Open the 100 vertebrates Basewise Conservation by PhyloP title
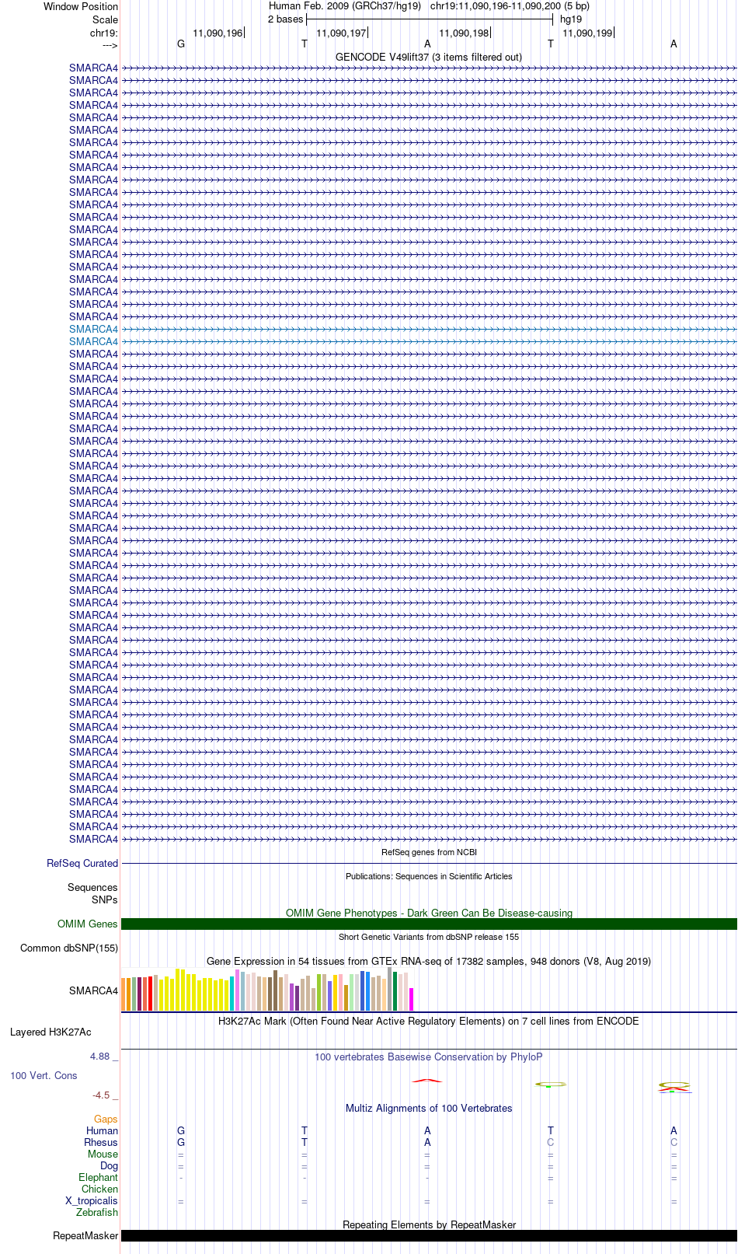The width and height of the screenshot is (738, 1254). (429, 1057)
